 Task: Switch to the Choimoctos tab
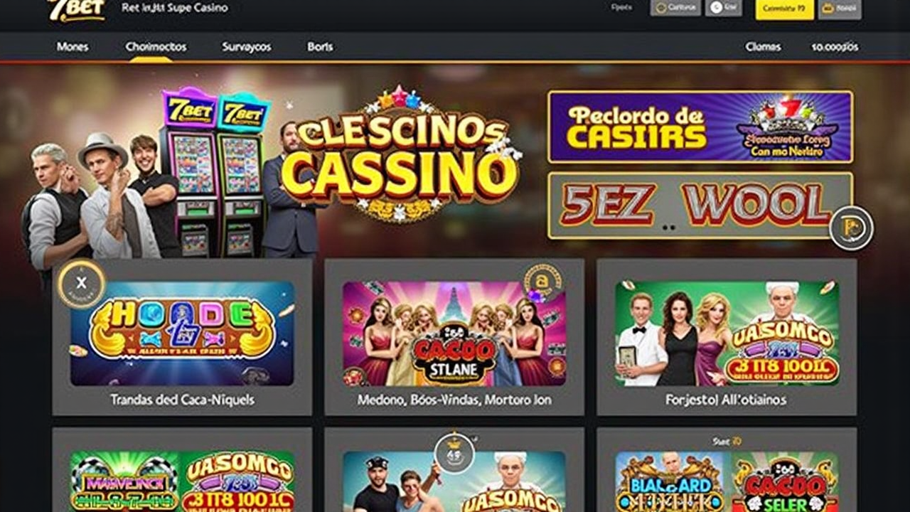[156, 47]
